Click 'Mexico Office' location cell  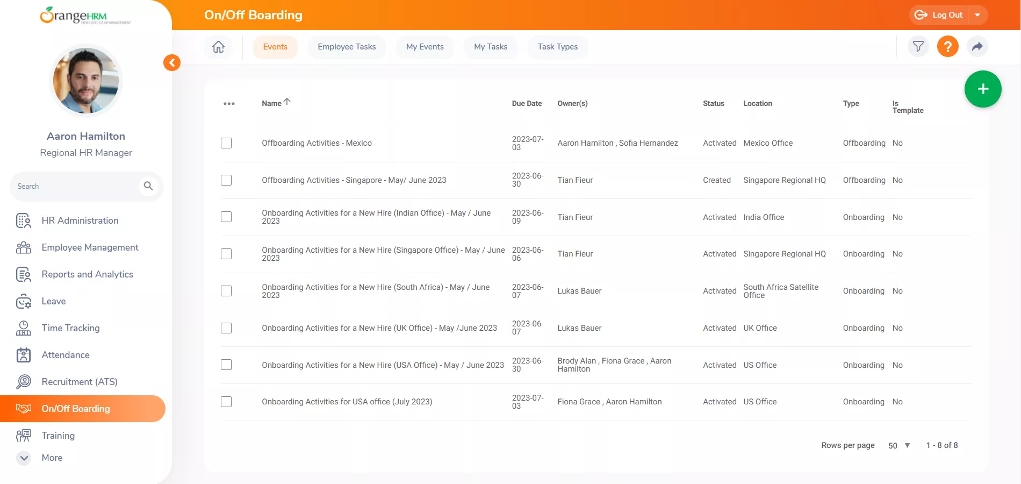[768, 143]
